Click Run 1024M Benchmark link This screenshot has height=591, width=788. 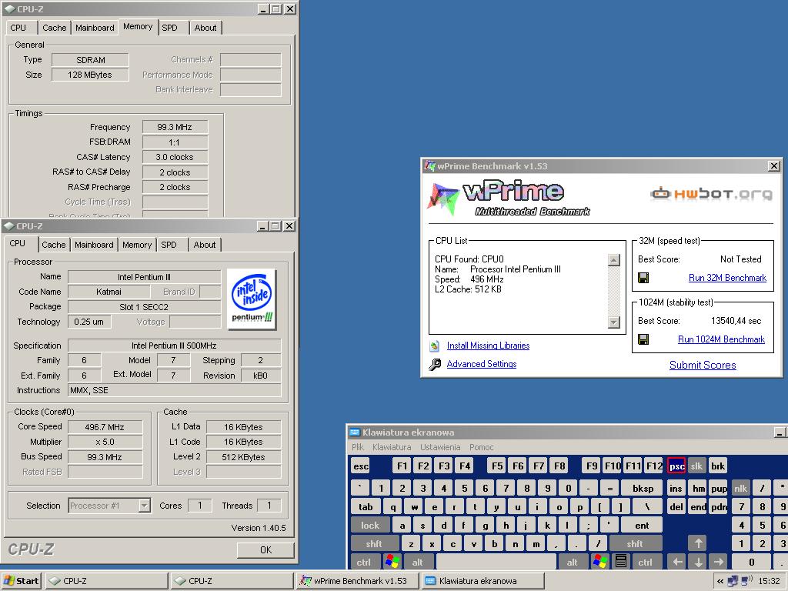721,339
